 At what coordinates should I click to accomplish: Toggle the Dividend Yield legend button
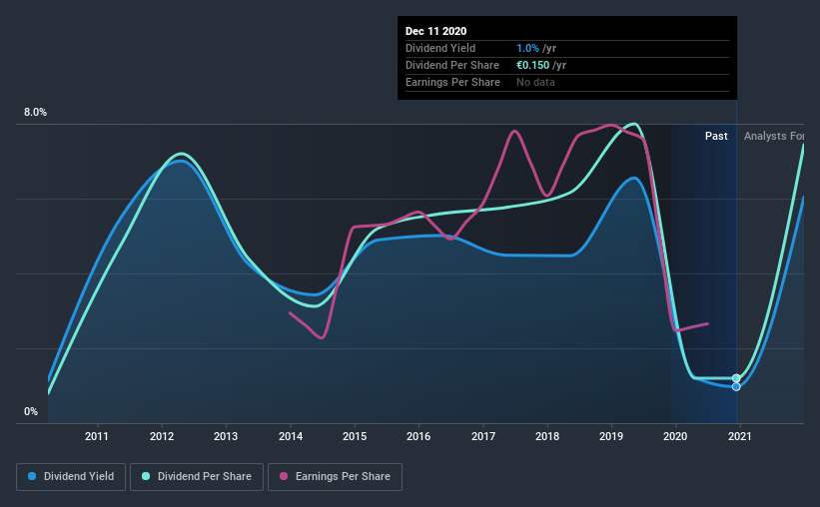[71, 477]
